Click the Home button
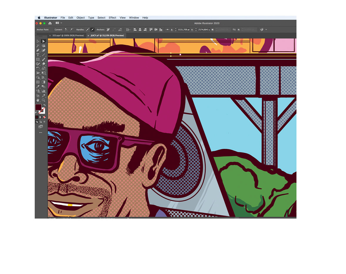 [50, 23]
